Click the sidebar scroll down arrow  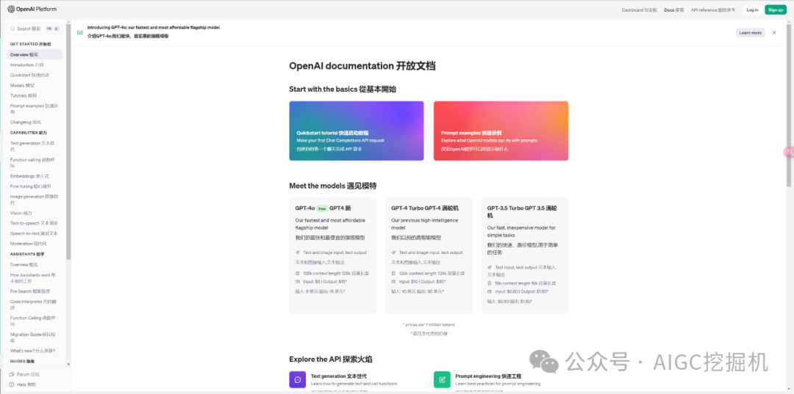pyautogui.click(x=68, y=364)
